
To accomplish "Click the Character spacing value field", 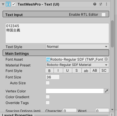I will pos(70,110).
